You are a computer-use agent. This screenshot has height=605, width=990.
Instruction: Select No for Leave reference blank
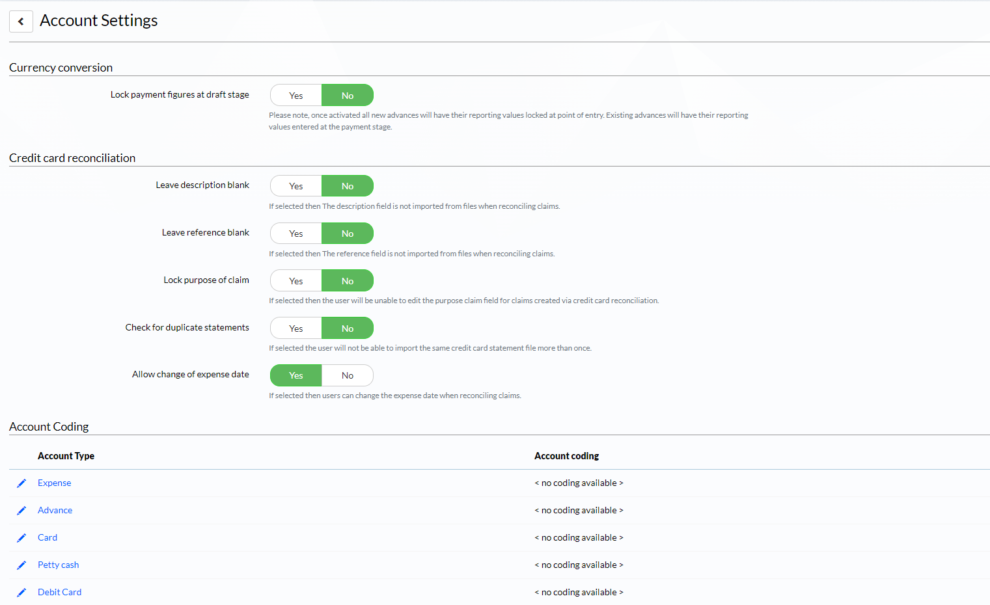click(x=348, y=234)
